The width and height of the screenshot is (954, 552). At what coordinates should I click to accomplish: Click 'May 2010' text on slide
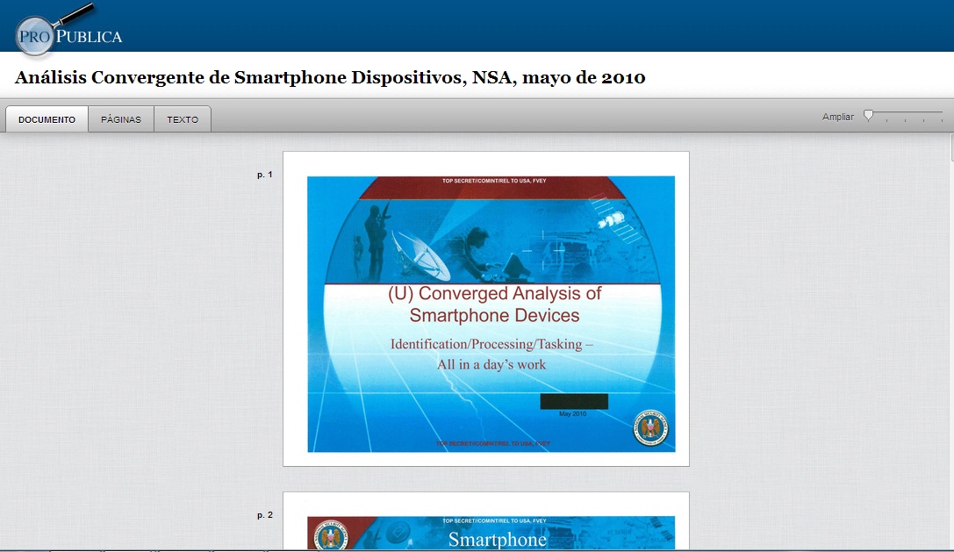[x=572, y=414]
